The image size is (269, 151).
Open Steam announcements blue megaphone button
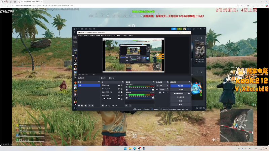pos(174,29)
